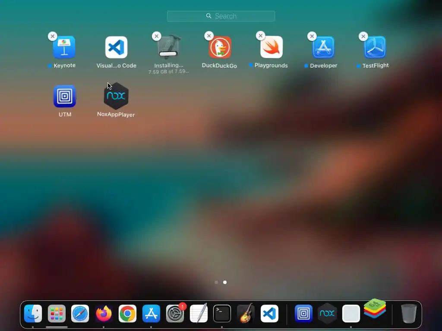Open the App Store from the Dock

pos(151,314)
